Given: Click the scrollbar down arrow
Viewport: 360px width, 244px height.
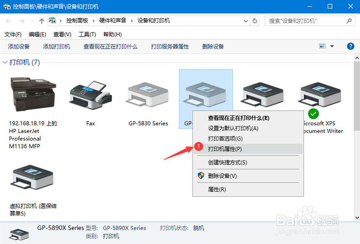Looking at the screenshot, I should [357, 217].
